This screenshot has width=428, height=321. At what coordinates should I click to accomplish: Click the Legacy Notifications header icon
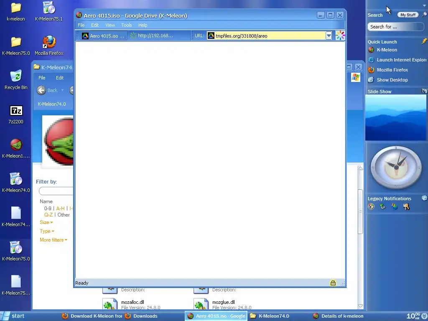[424, 198]
